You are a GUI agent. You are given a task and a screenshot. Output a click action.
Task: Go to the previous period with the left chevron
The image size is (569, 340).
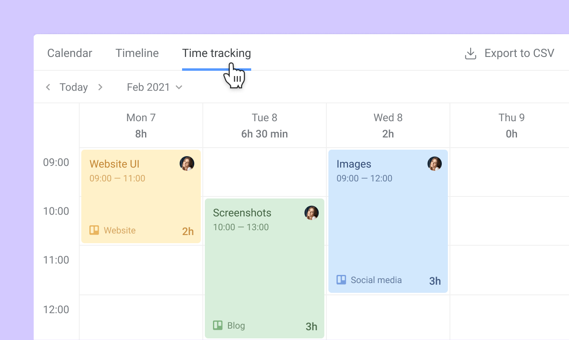(x=48, y=87)
